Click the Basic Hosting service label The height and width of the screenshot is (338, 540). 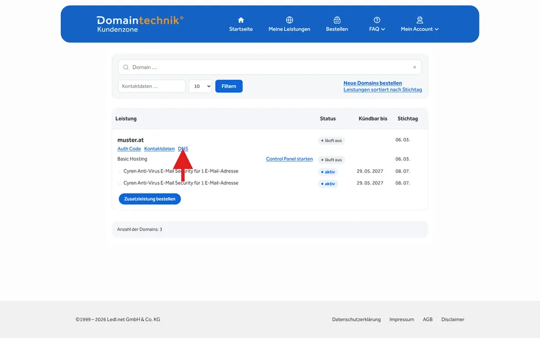132,159
